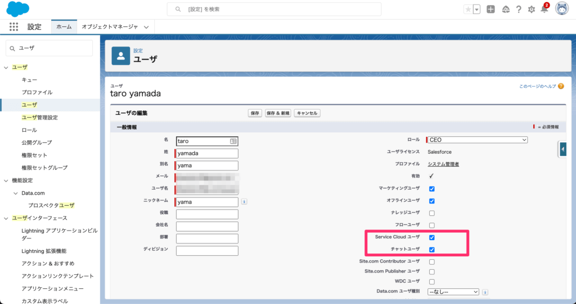Viewport: 576px width, 304px height.
Task: Open the global actions plus icon
Action: click(x=491, y=9)
